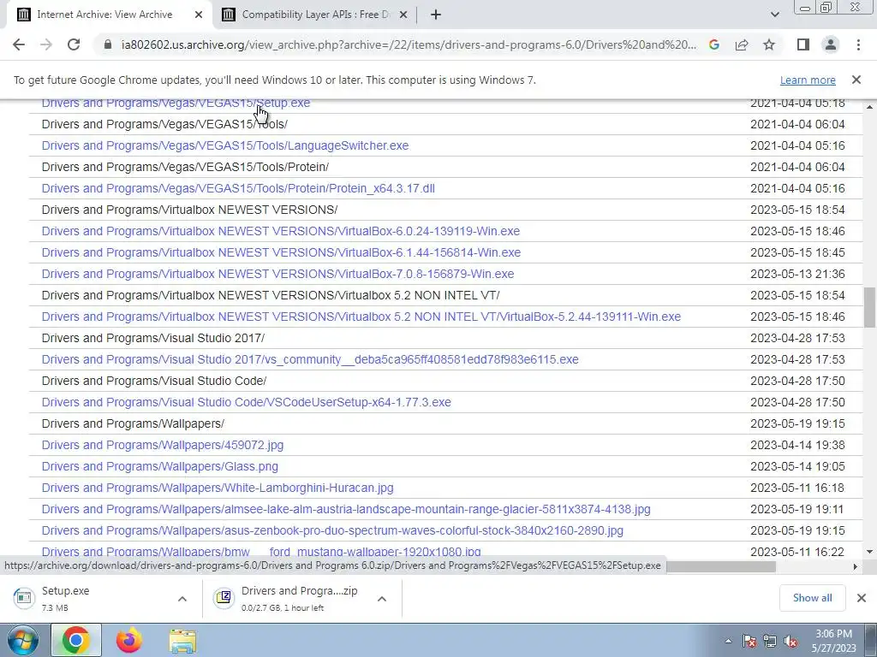Open the Action Center flag icon

749,642
